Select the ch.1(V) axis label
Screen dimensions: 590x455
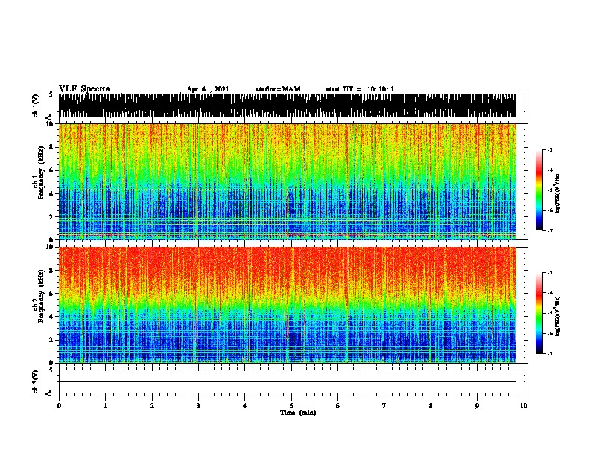(35, 106)
